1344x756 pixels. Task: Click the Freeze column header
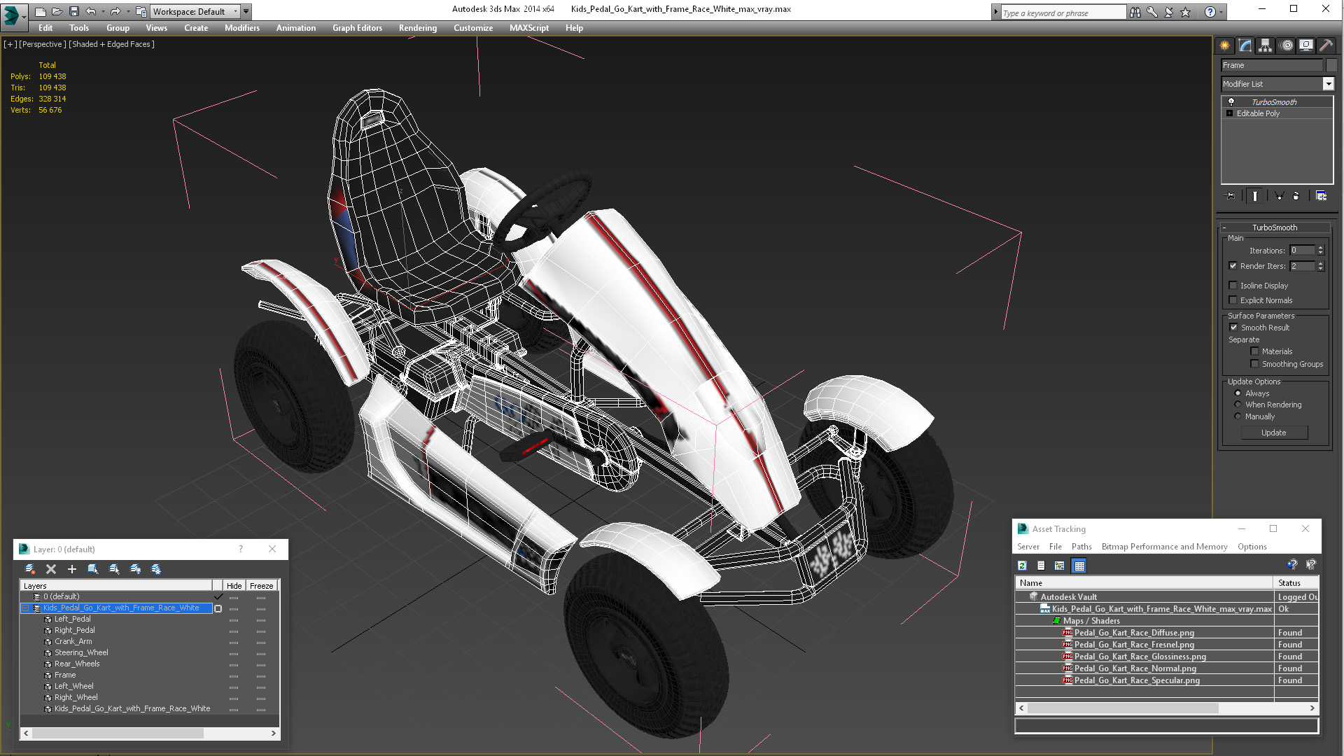point(261,586)
